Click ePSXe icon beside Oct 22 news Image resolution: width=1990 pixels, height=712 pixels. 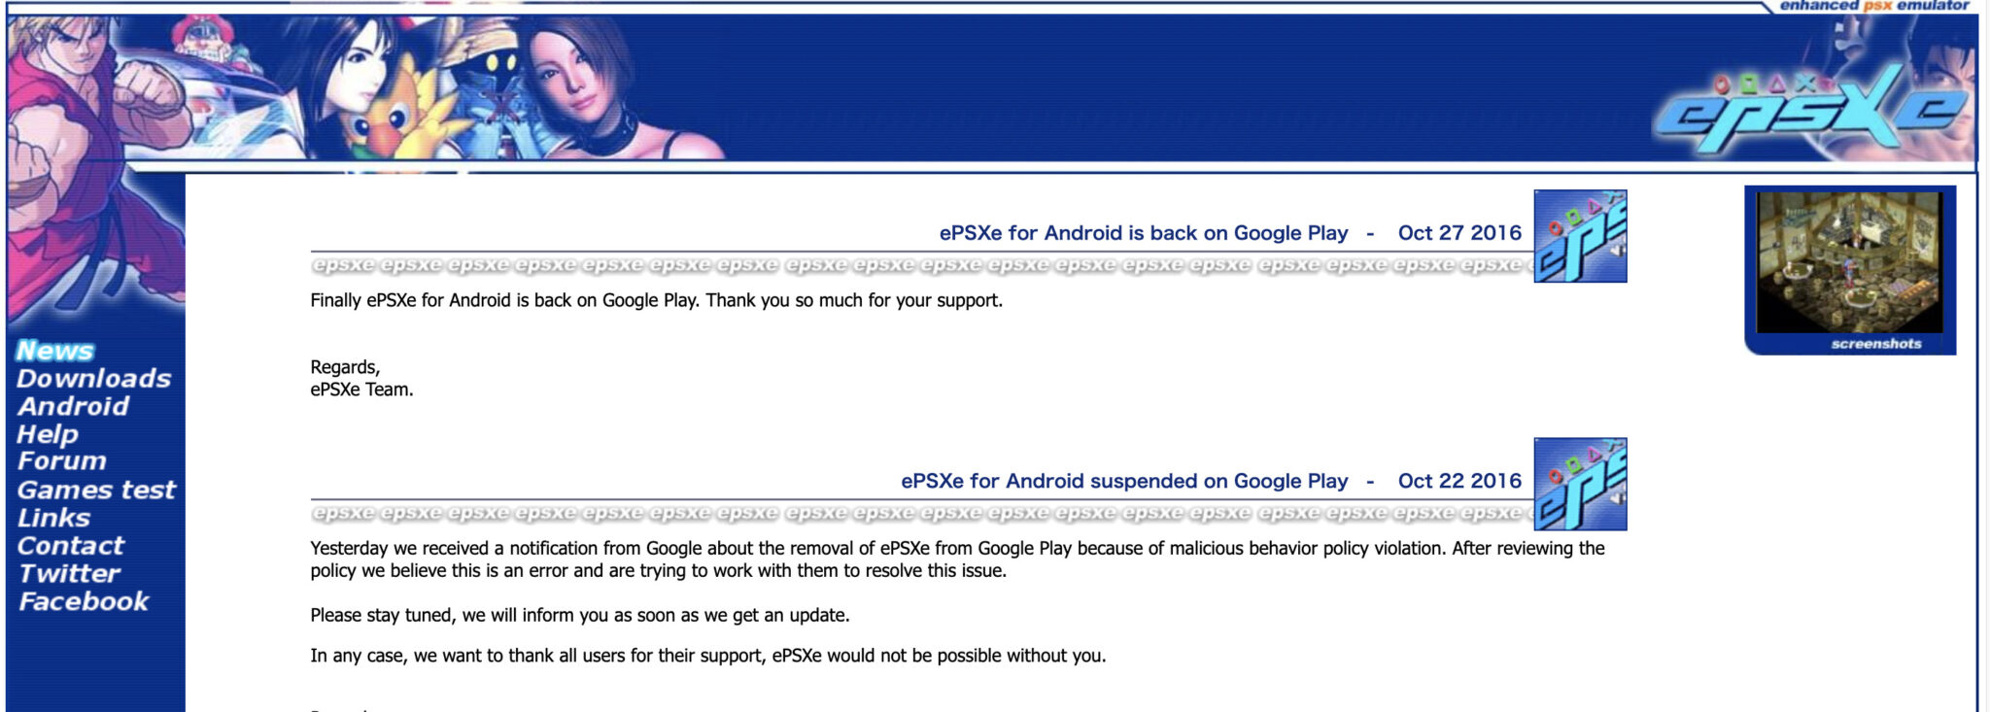(x=1580, y=484)
